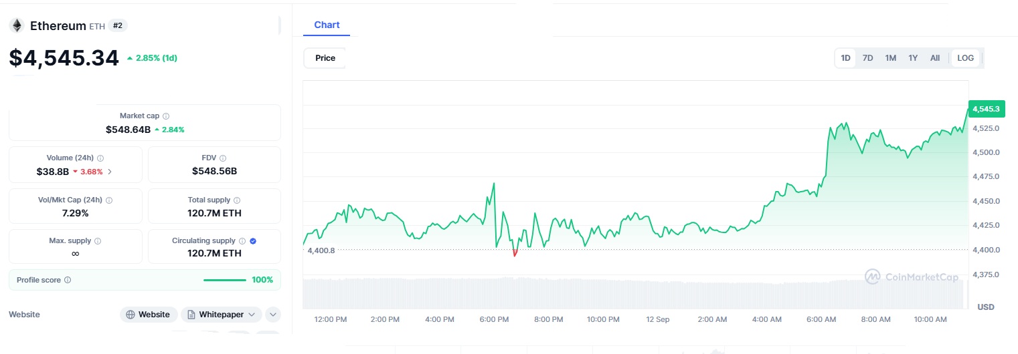The image size is (1018, 354).
Task: Click the 7.29% Vol/Mkt Cap value
Action: click(75, 213)
